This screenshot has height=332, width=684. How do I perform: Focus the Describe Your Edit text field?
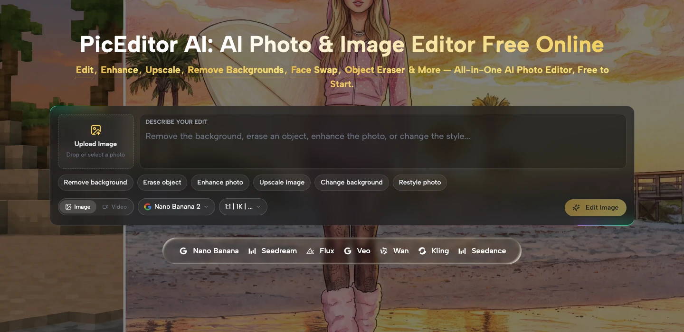(383, 141)
